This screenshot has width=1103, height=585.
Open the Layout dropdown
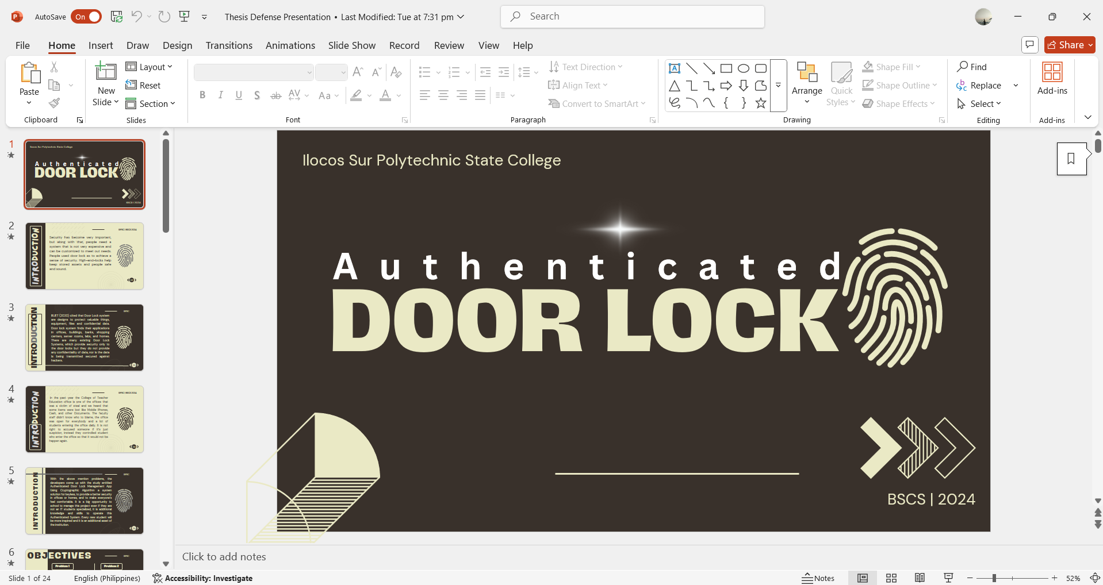tap(149, 67)
